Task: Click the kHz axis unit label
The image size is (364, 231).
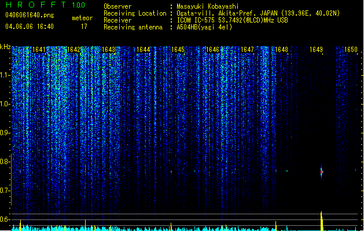Action: [x=5, y=47]
